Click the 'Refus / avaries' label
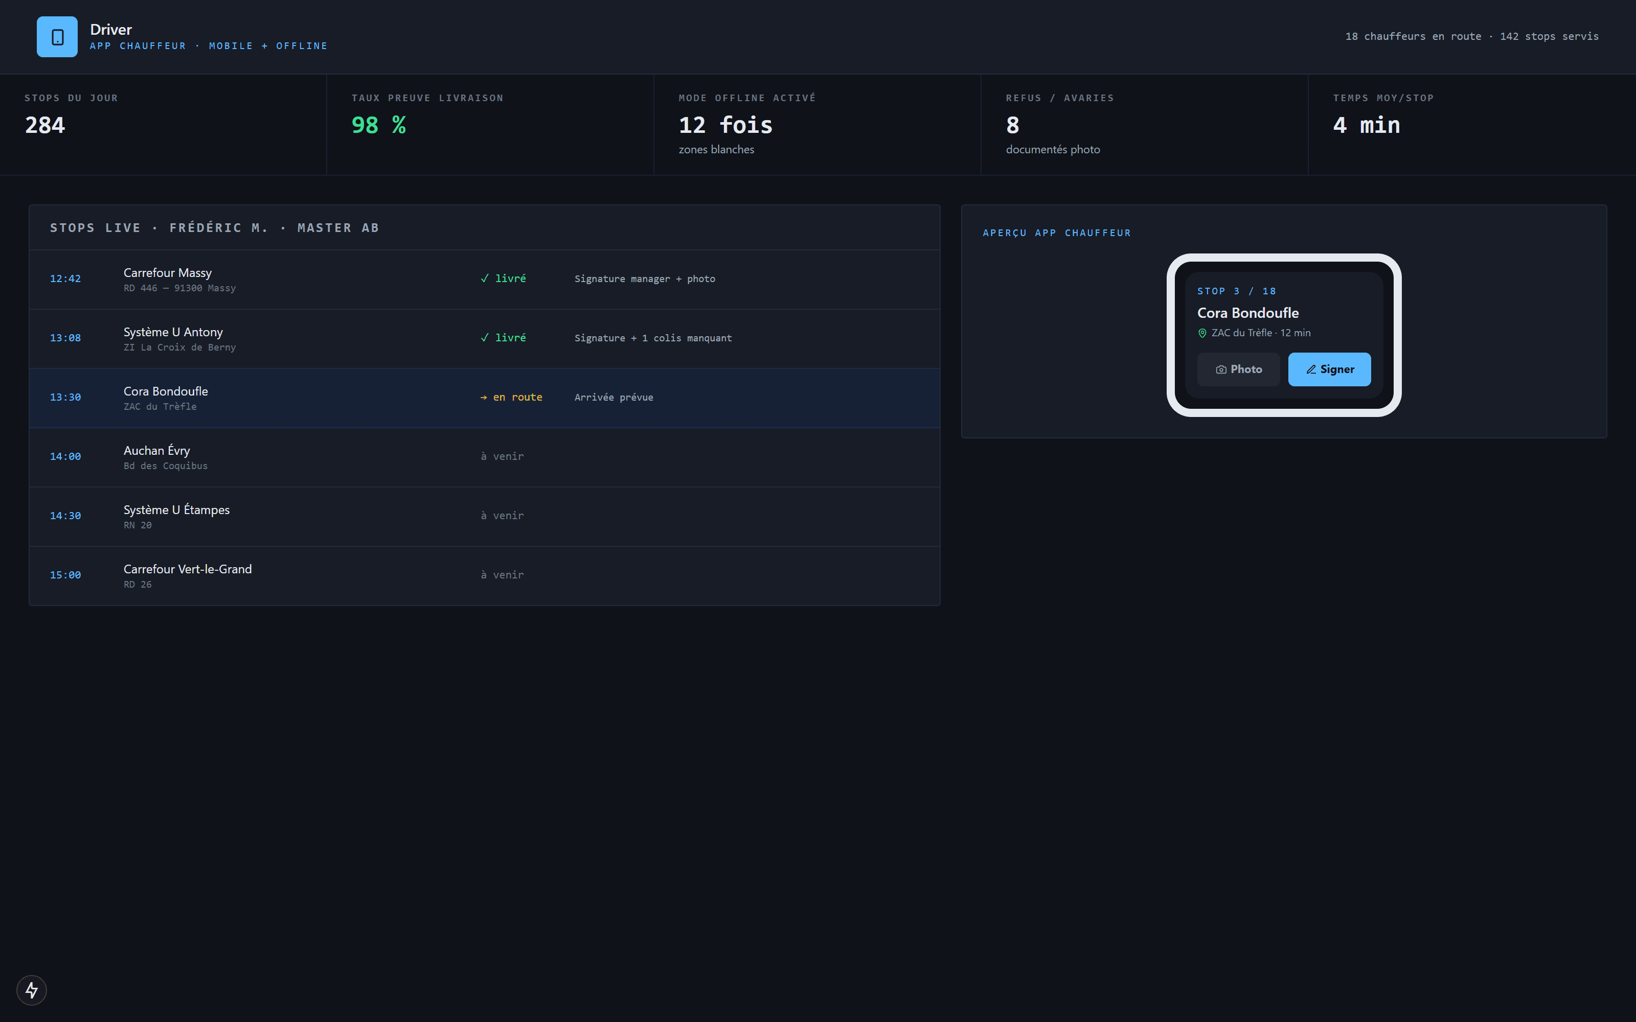The image size is (1636, 1022). click(x=1060, y=98)
